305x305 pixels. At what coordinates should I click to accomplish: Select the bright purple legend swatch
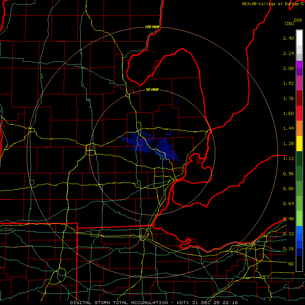pos(299,64)
